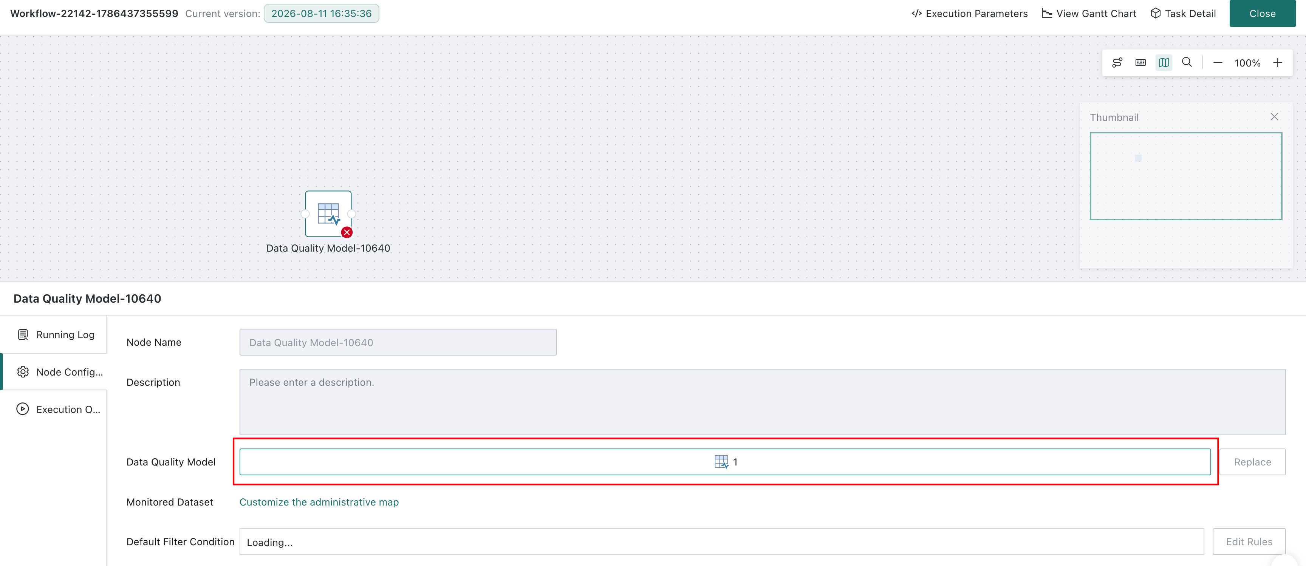Open the Execution Parameters panel

[x=969, y=14]
